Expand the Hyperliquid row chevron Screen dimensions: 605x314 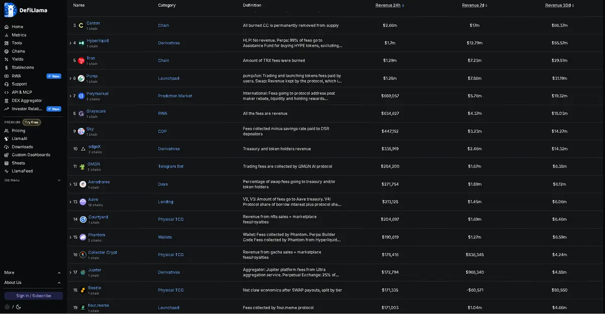click(70, 43)
